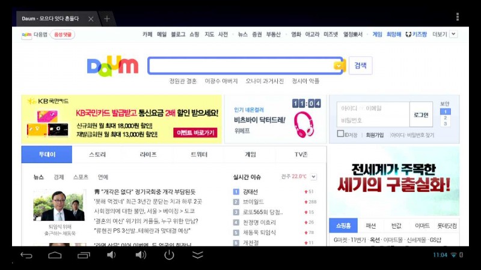
Task: Tap the Wi-Fi status icon
Action: click(453, 254)
